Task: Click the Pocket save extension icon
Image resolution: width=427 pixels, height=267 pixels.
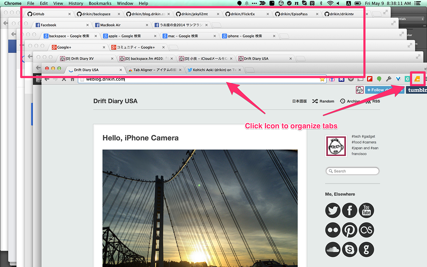Action: (x=351, y=79)
